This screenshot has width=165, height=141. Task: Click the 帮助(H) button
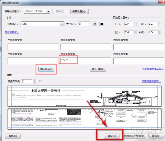13,136
